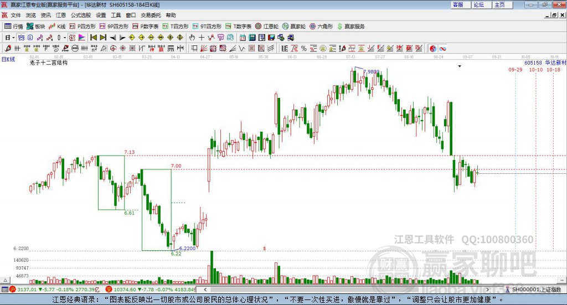Image resolution: width=567 pixels, height=305 pixels.
Task: Click the 09-29 date marker label
Action: click(x=516, y=70)
